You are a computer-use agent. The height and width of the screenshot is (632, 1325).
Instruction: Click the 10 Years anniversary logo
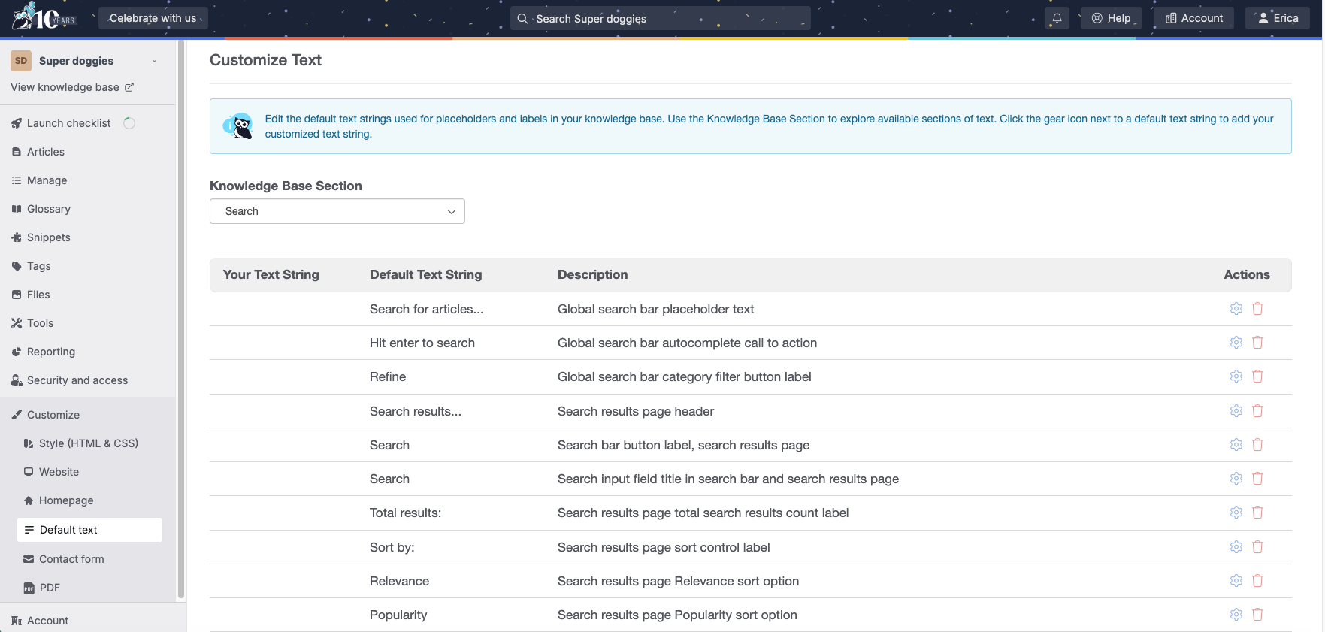pos(45,17)
